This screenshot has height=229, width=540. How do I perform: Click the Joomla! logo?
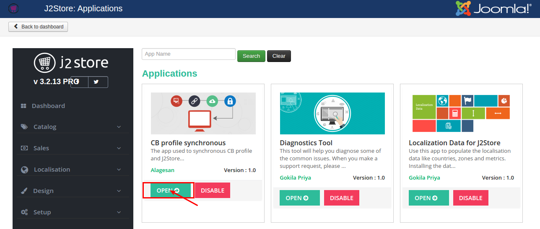click(x=493, y=8)
